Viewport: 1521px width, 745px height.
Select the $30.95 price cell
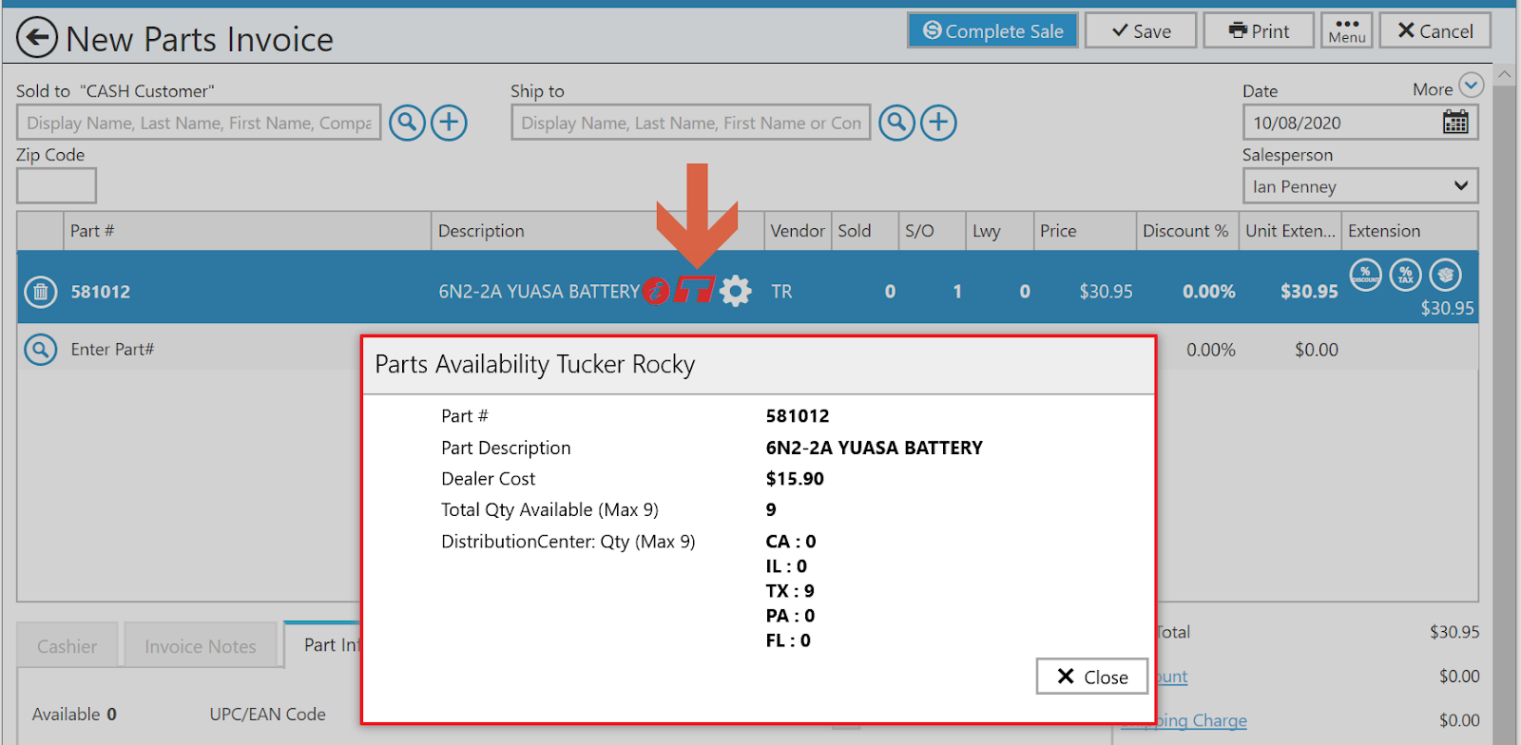coord(1106,292)
